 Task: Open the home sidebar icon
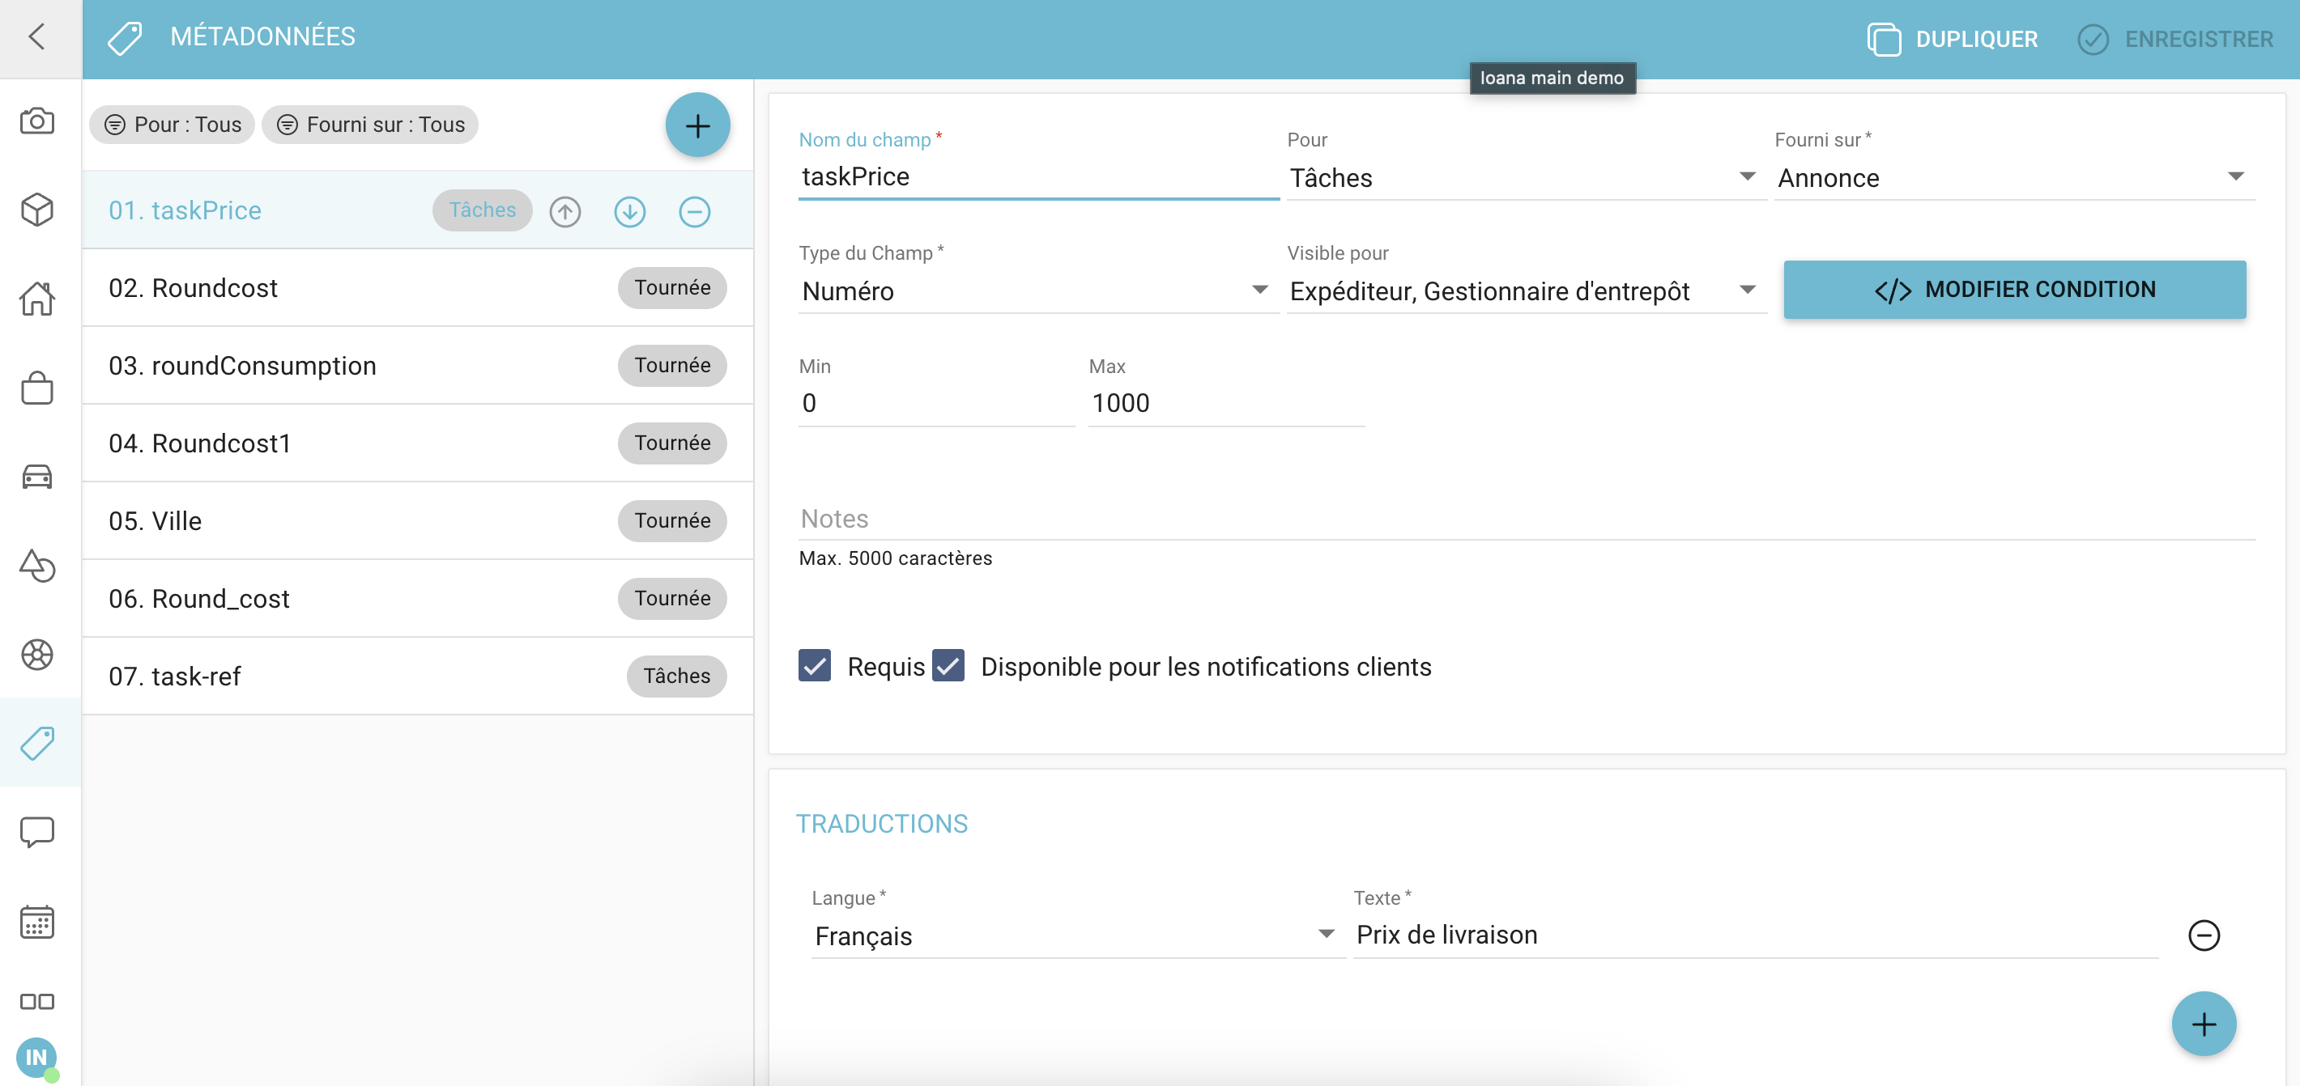(x=36, y=298)
